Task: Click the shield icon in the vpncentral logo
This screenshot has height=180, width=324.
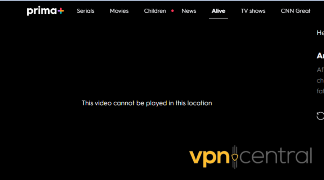Action: point(235,157)
